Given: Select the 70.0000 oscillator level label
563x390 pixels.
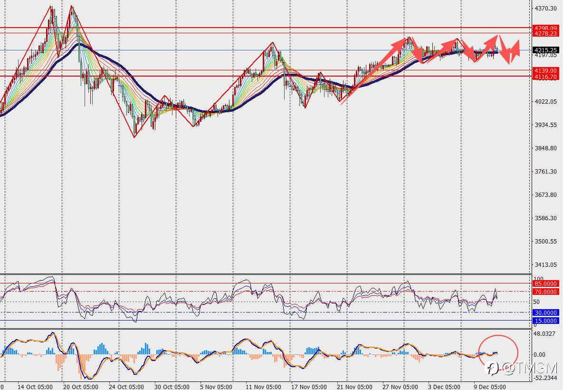Looking at the screenshot, I should click(546, 292).
